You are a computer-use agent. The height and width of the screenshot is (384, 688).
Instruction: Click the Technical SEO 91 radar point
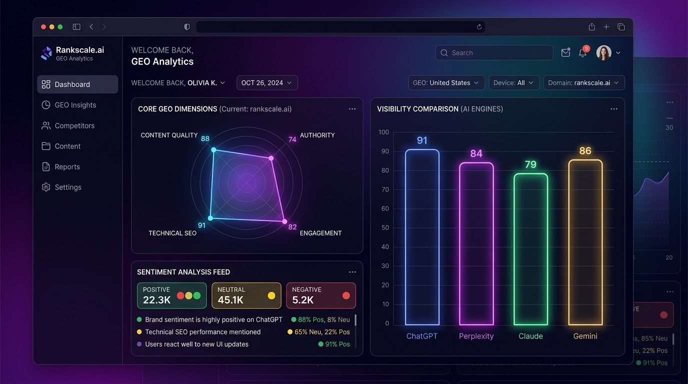pyautogui.click(x=210, y=218)
